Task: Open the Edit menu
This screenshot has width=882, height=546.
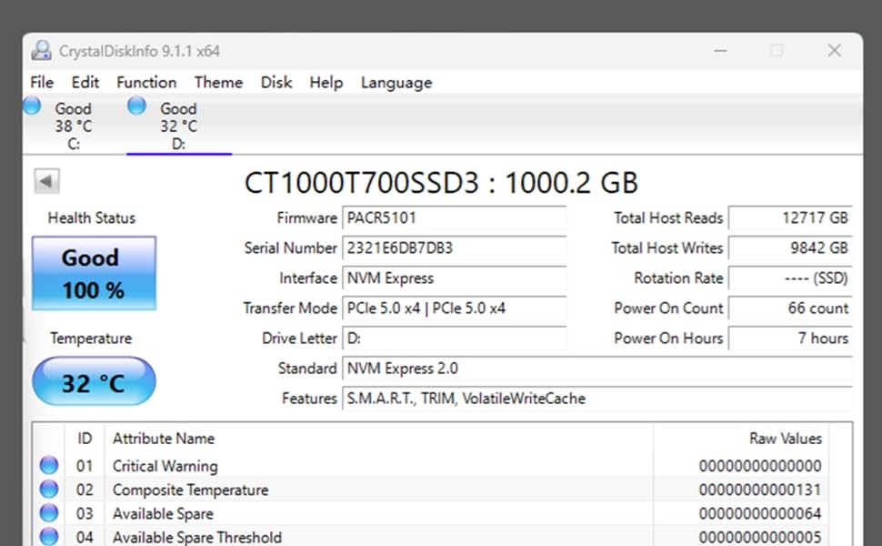Action: pyautogui.click(x=85, y=82)
